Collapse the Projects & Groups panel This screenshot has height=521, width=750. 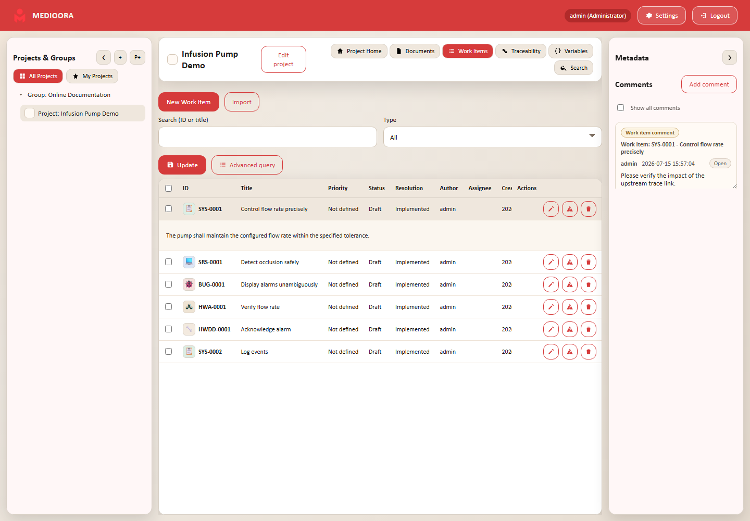(x=104, y=57)
